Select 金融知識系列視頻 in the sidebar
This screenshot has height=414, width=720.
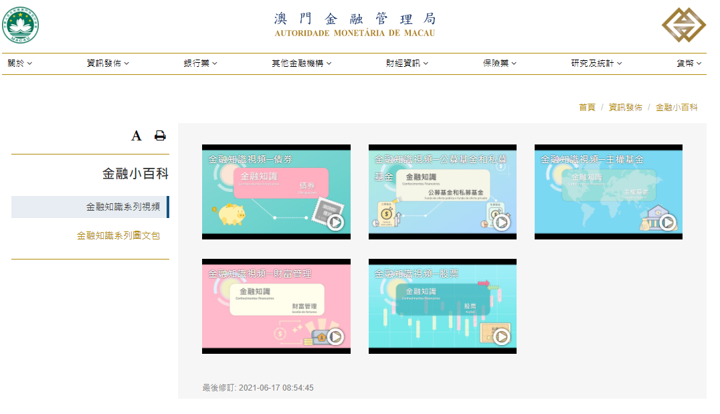click(122, 207)
